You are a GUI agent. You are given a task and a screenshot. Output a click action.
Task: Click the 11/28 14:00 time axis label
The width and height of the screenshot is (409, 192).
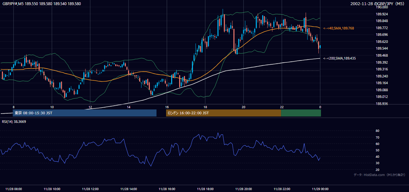point(129,189)
